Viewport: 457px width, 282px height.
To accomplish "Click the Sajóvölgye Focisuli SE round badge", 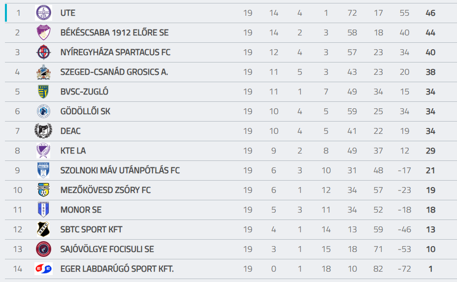I will coord(43,249).
